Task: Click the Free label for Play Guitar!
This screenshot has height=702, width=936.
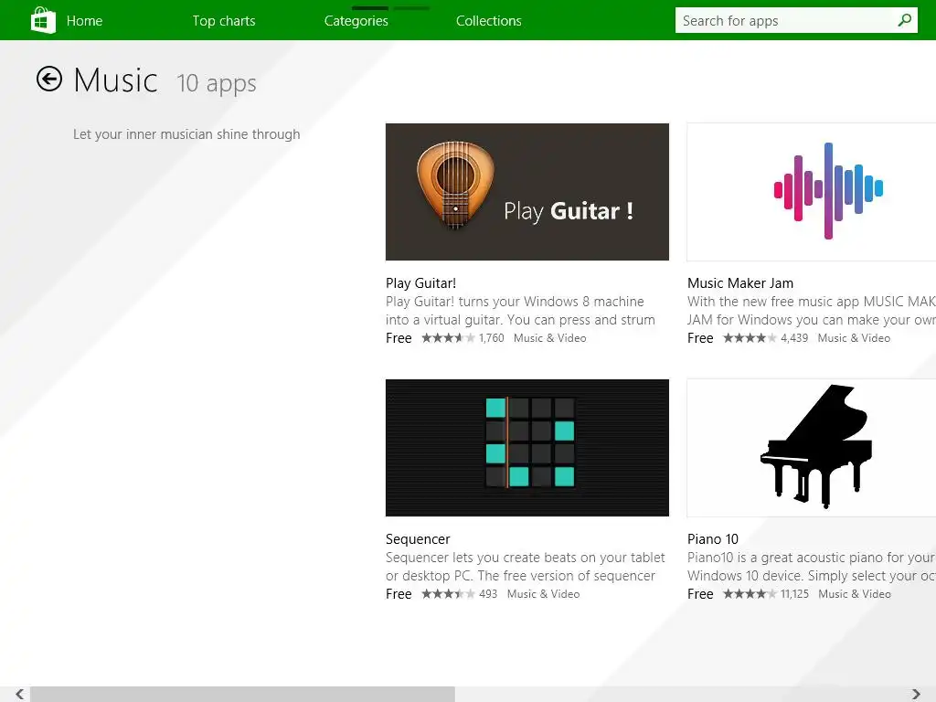Action: coord(399,338)
